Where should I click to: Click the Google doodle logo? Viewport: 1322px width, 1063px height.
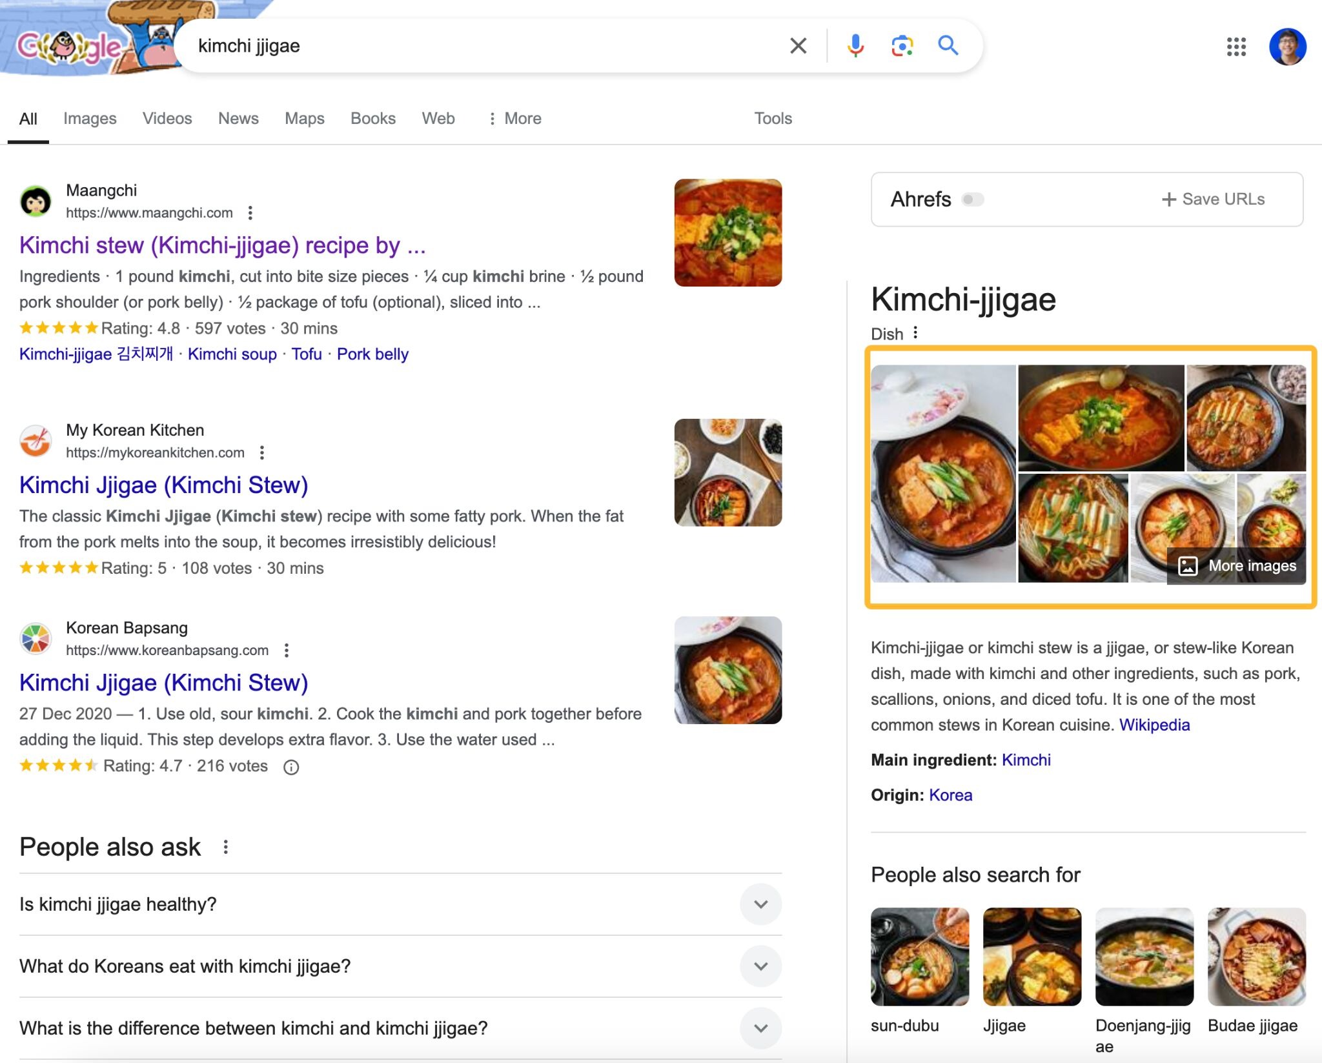71,45
